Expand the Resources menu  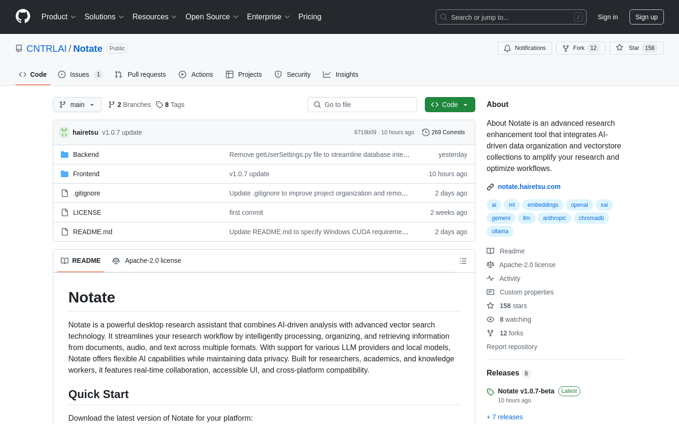coord(154,17)
